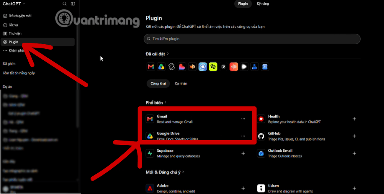Click 'Triage PRs, issues, CI, and publish flows' text

tap(296, 139)
